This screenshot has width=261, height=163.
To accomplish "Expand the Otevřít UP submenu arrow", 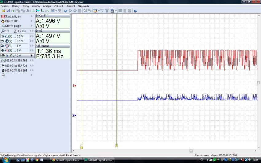I will point(32,21).
